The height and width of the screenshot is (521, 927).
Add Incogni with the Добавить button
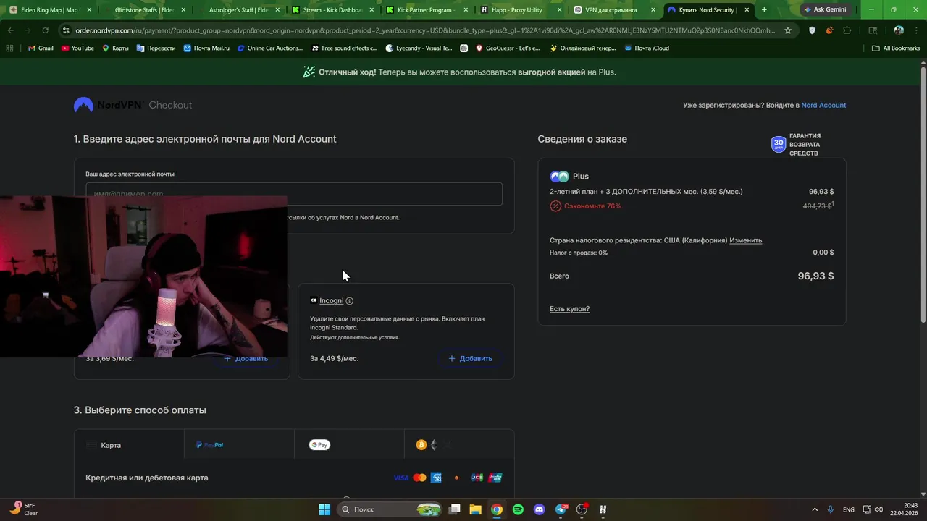click(470, 358)
